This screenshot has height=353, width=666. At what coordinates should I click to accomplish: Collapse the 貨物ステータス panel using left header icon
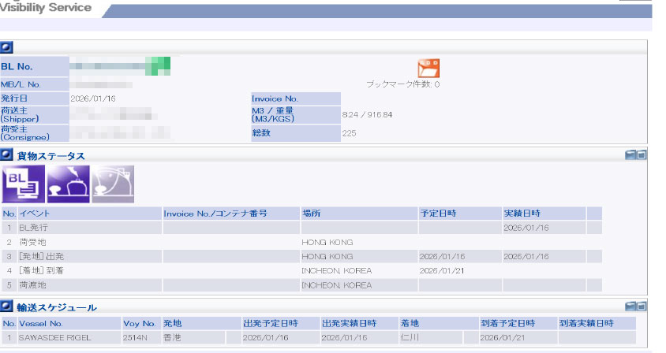click(630, 156)
